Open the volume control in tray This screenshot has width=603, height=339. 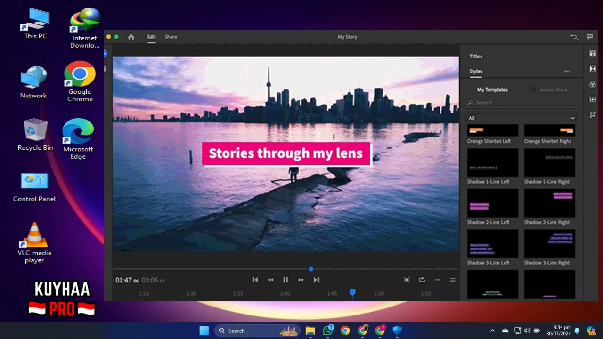click(527, 331)
